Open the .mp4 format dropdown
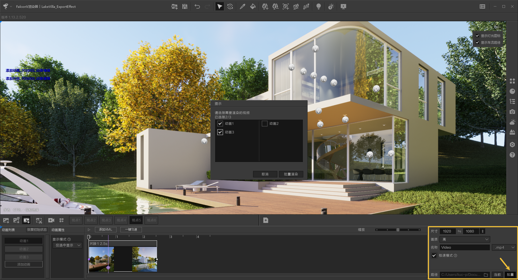518x280 pixels. point(503,247)
